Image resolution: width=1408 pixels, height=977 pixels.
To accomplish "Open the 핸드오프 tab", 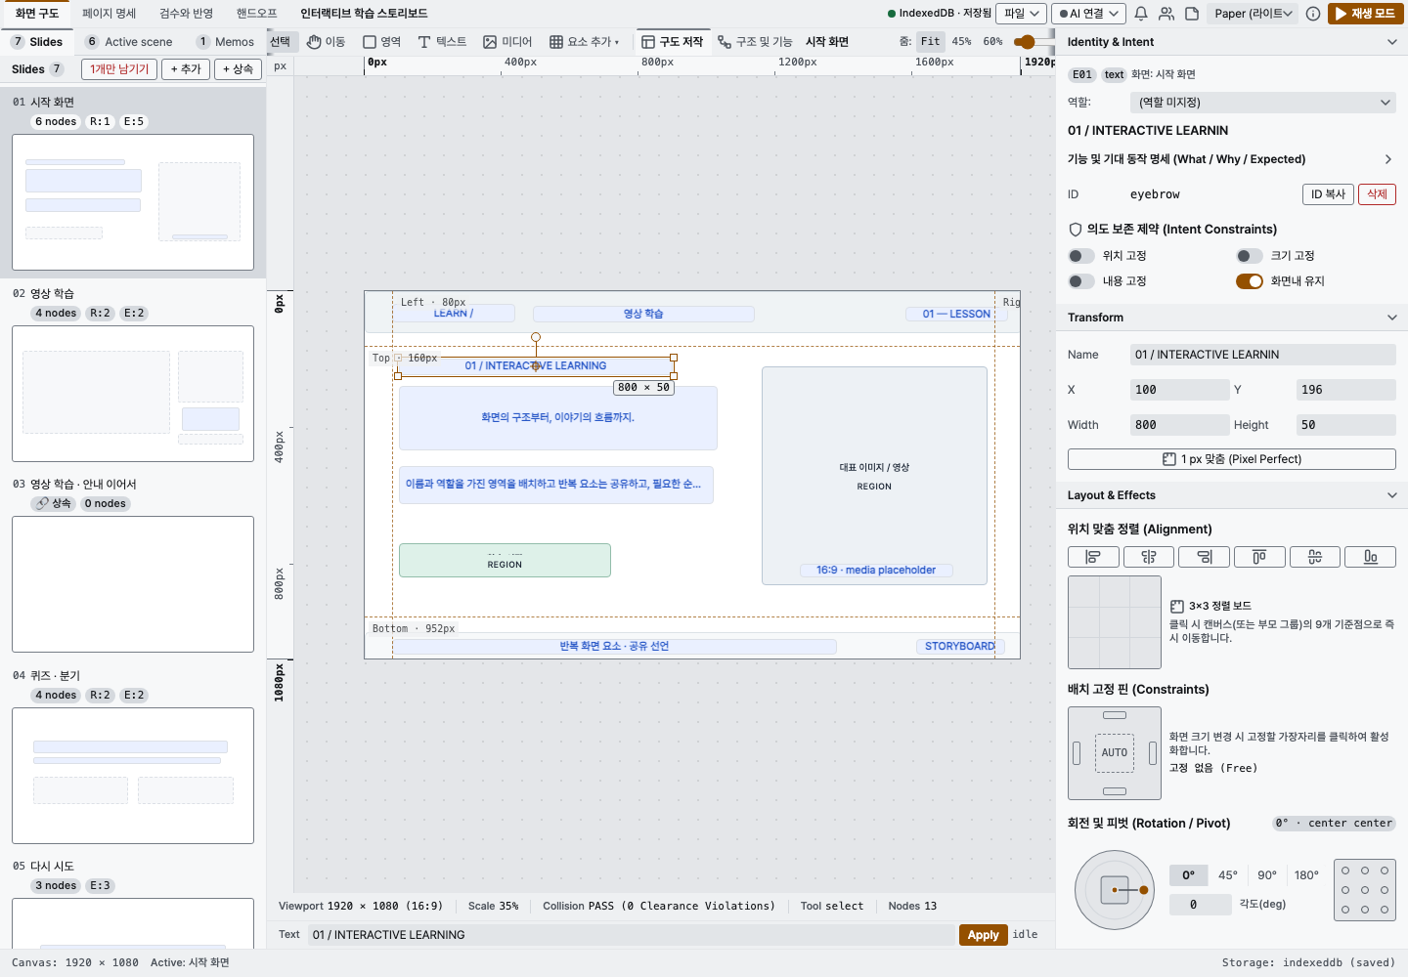I will (x=257, y=14).
